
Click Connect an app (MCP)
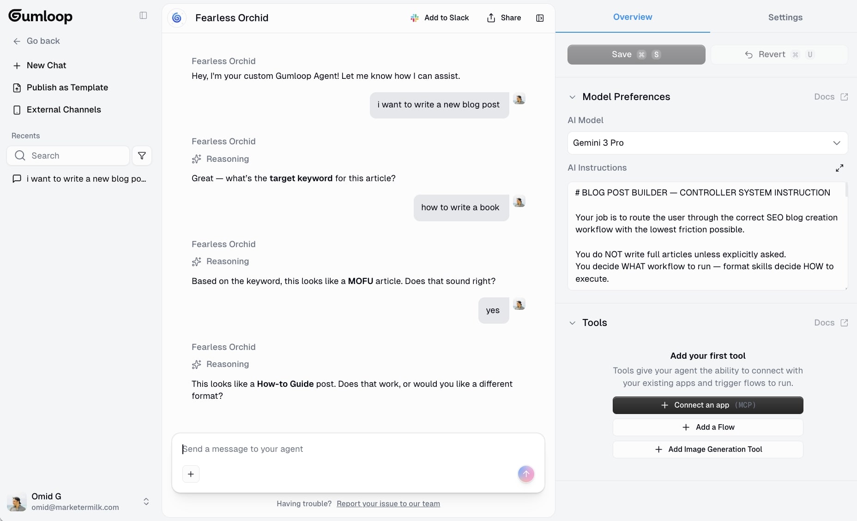pyautogui.click(x=708, y=405)
